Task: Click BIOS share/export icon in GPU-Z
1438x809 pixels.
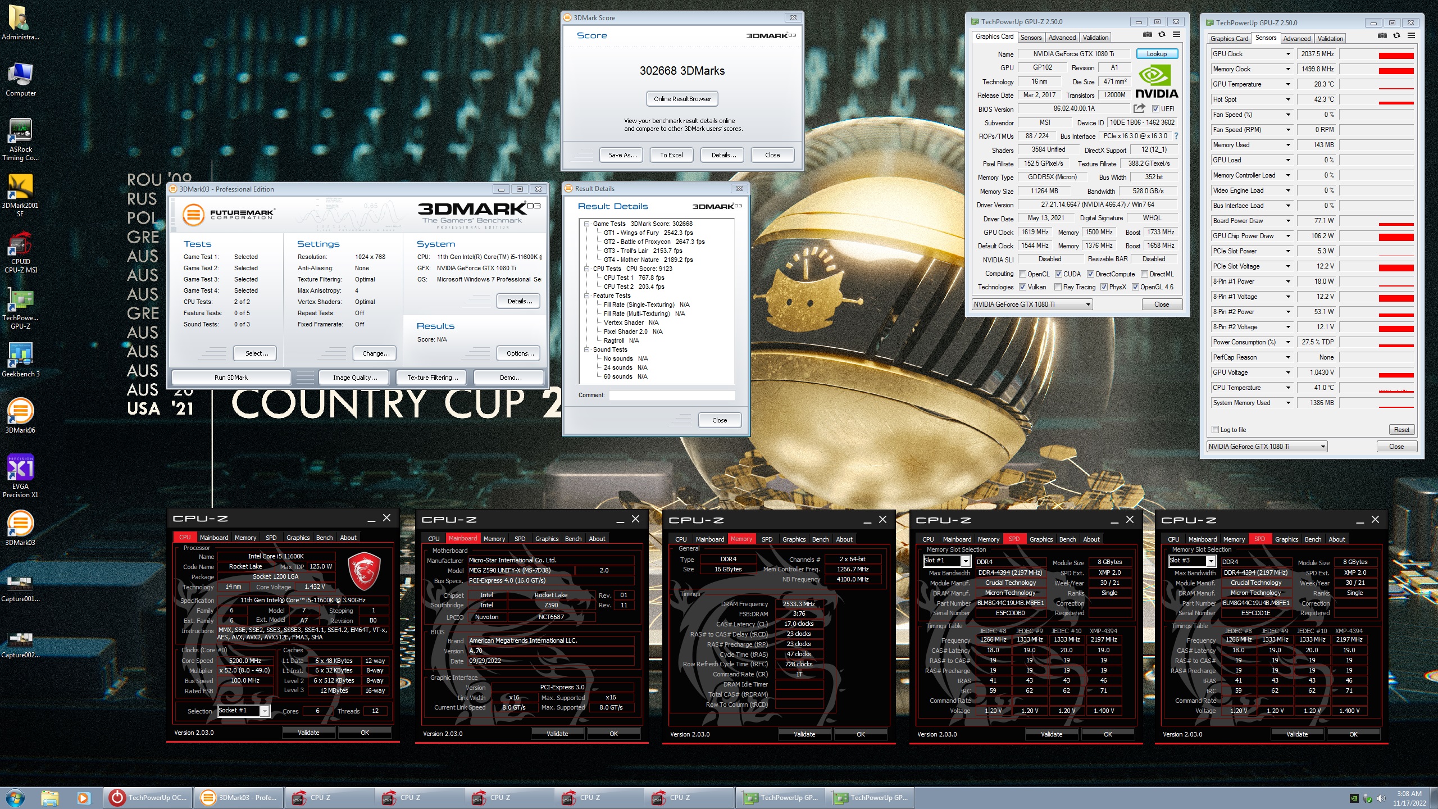Action: point(1139,108)
